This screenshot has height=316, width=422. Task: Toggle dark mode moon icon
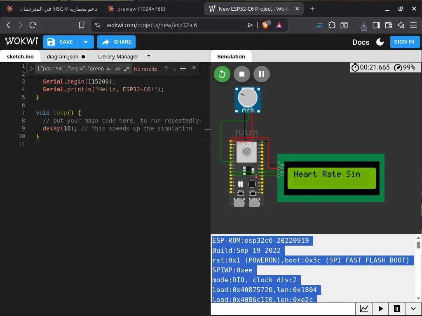[380, 42]
